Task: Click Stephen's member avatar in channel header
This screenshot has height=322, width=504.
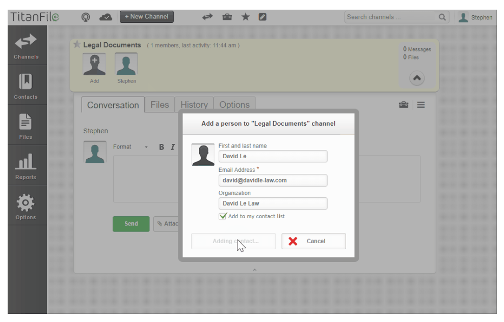Action: coord(126,65)
